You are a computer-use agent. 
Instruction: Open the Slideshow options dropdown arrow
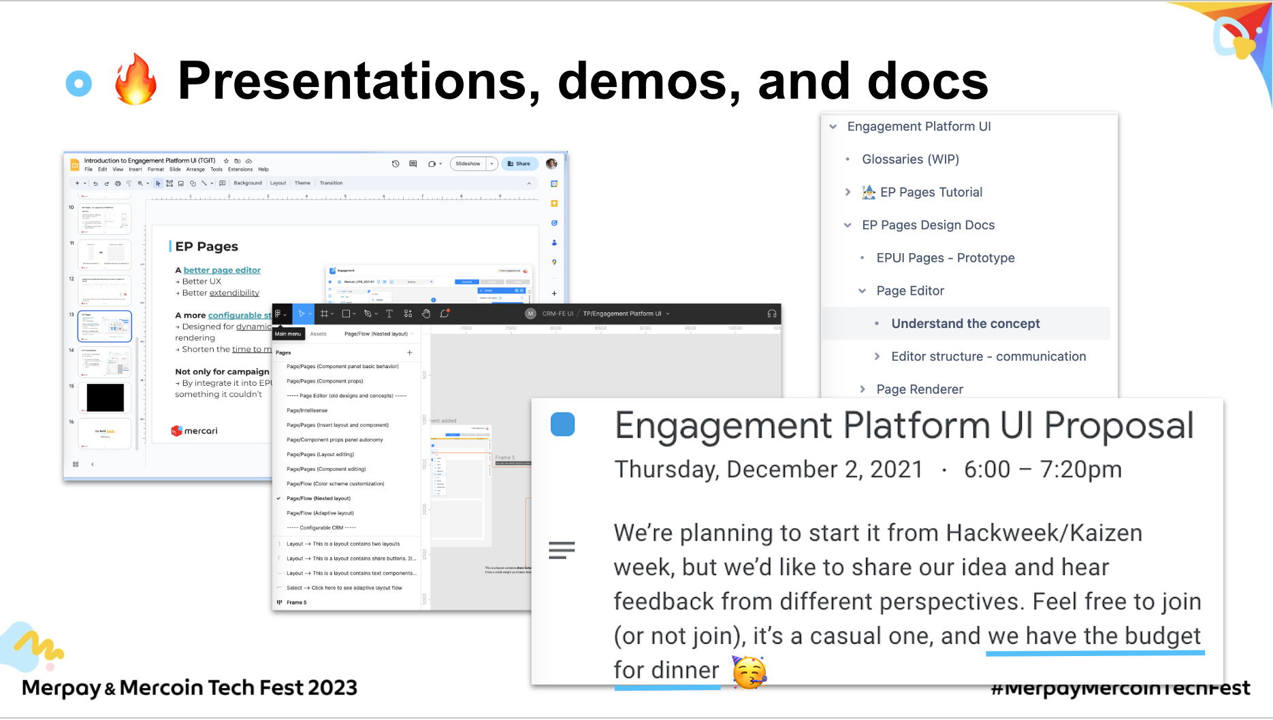pos(492,164)
